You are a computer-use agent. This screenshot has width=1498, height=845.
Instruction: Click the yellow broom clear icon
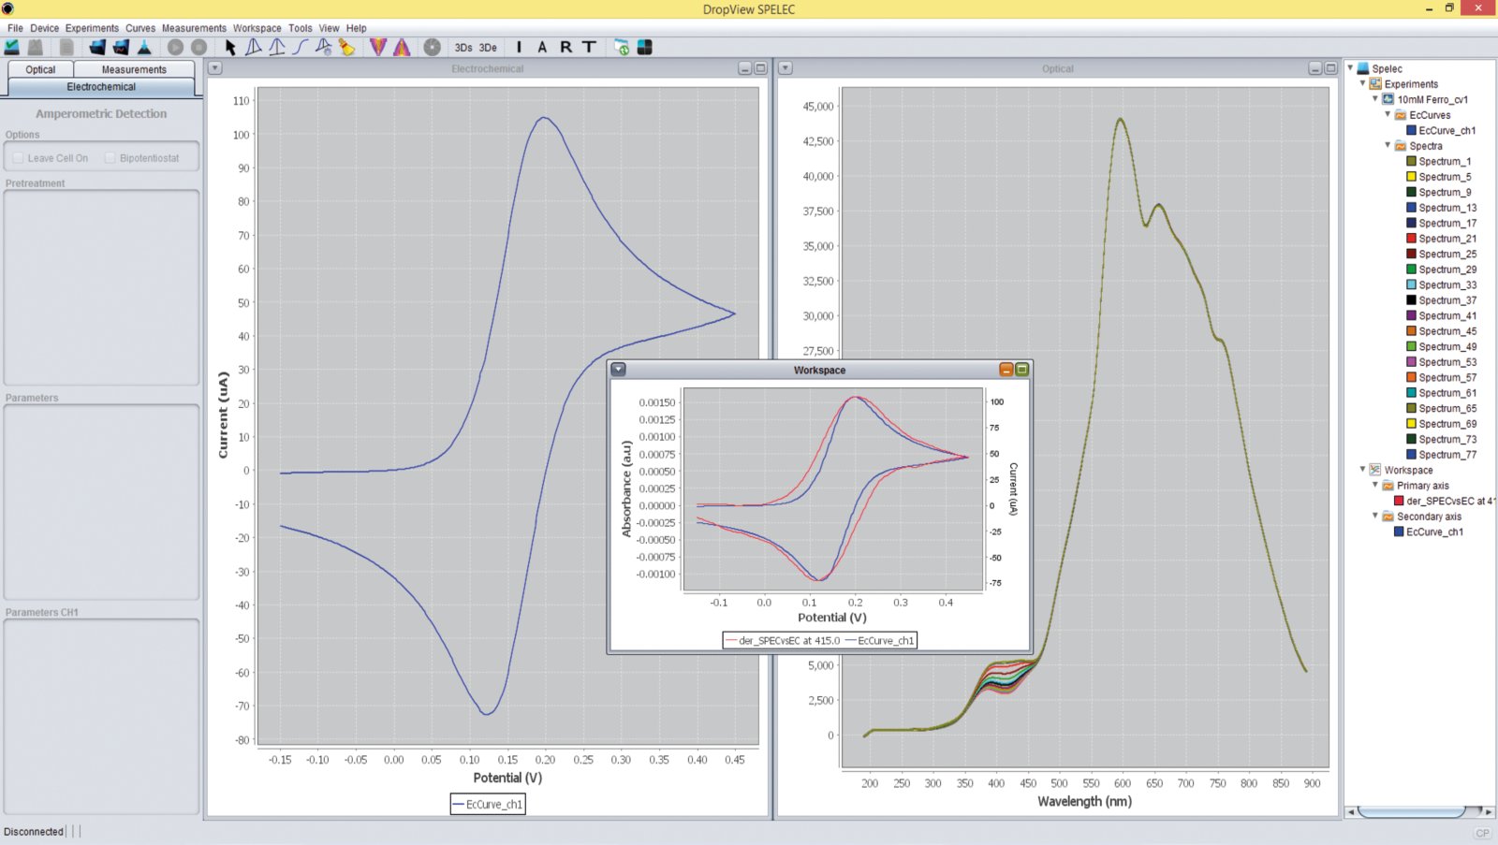point(347,47)
